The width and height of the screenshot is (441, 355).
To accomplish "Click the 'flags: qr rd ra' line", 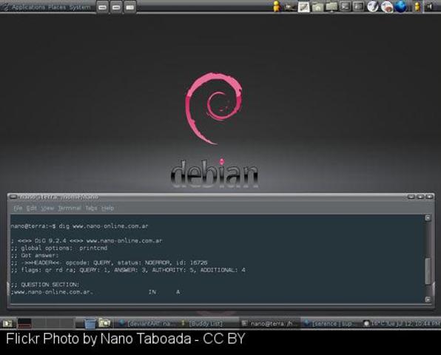I will (128, 270).
